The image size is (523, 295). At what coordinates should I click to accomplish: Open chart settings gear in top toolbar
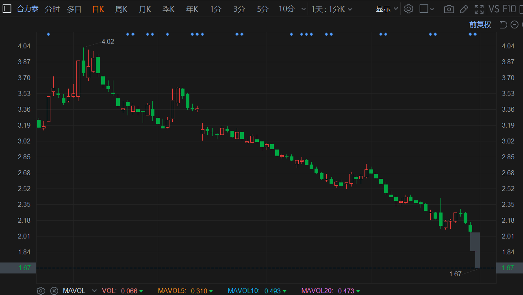point(409,9)
